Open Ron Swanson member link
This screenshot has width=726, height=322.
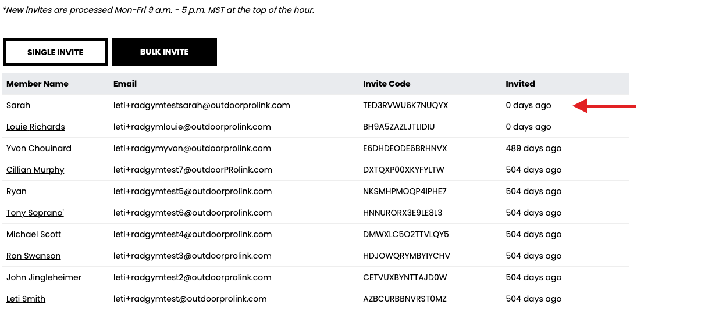(x=33, y=256)
